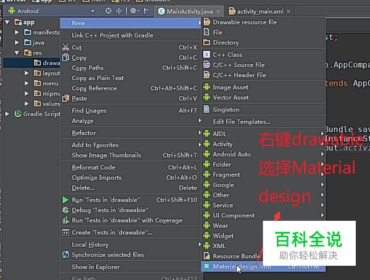The image size is (370, 280).
Task: Open the Analyze submenu
Action: [x=131, y=121]
